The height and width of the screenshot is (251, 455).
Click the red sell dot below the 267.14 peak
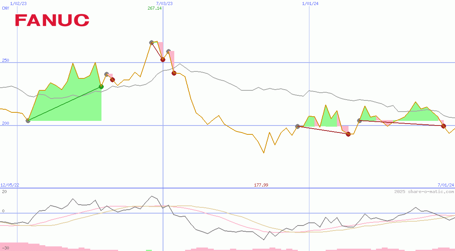163,59
